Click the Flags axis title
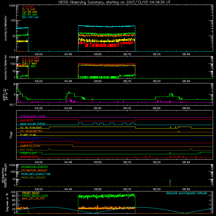 [x=11, y=135]
